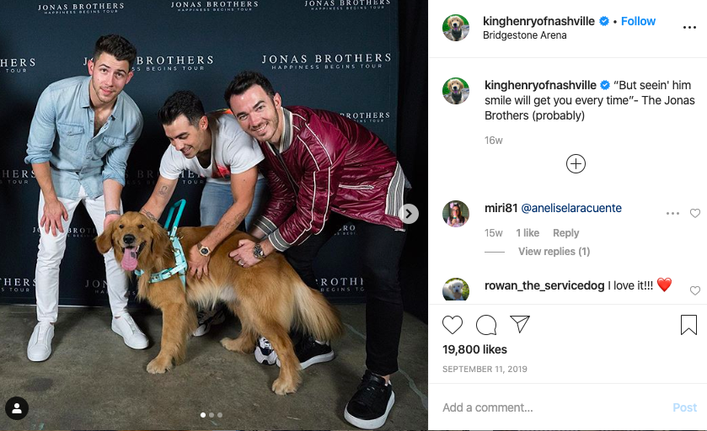Focus the Add a comment field
Screen dimensions: 707x431
click(554, 407)
